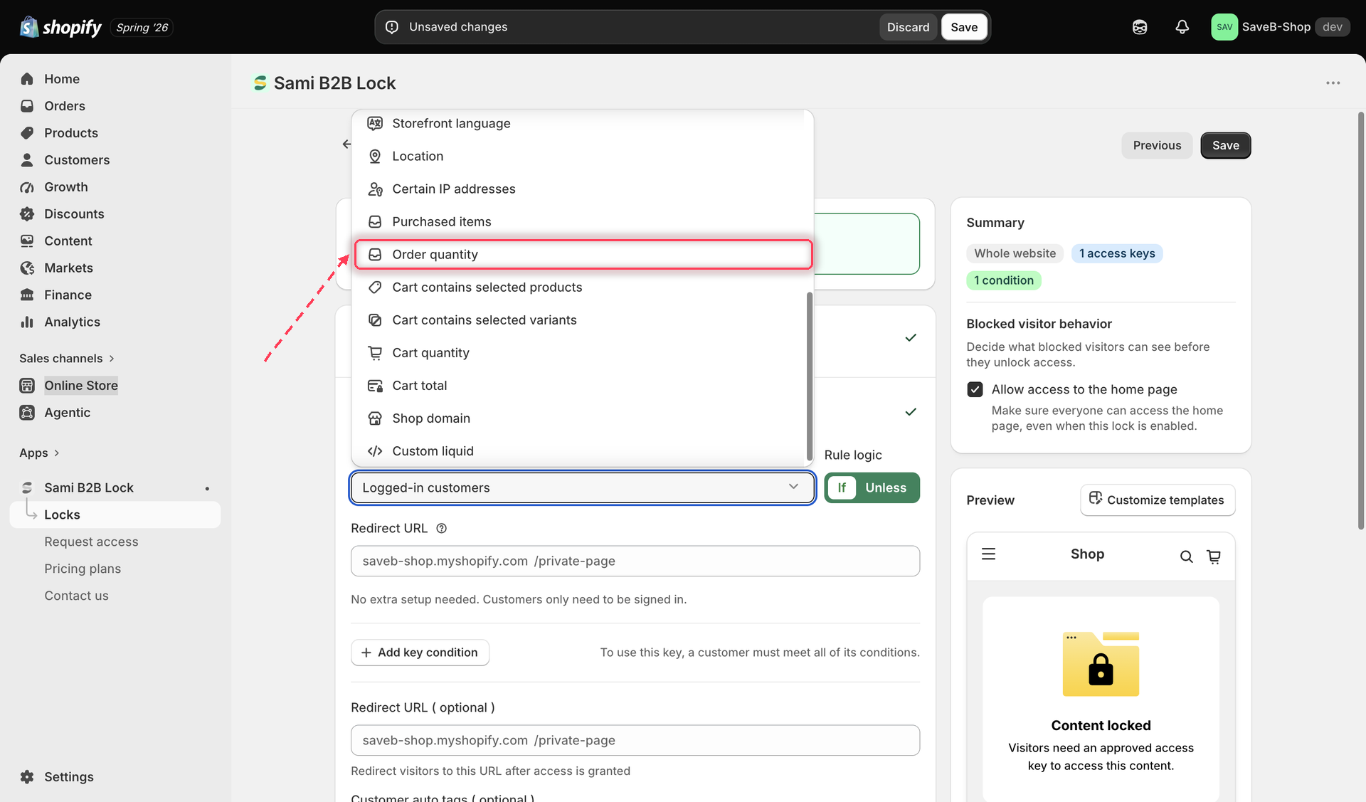
Task: Open the Logged-in customers condition dropdown
Action: tap(582, 488)
